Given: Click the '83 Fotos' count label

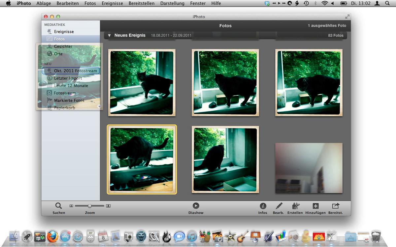Looking at the screenshot, I should pyautogui.click(x=336, y=35).
